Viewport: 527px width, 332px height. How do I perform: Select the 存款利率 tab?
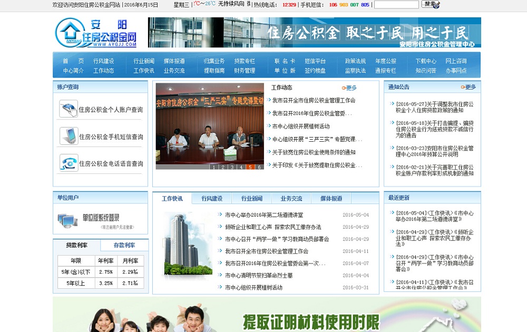coord(124,245)
